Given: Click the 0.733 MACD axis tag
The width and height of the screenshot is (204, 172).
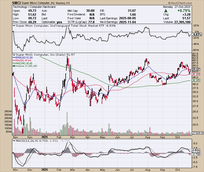Looking at the screenshot, I should pos(196,152).
